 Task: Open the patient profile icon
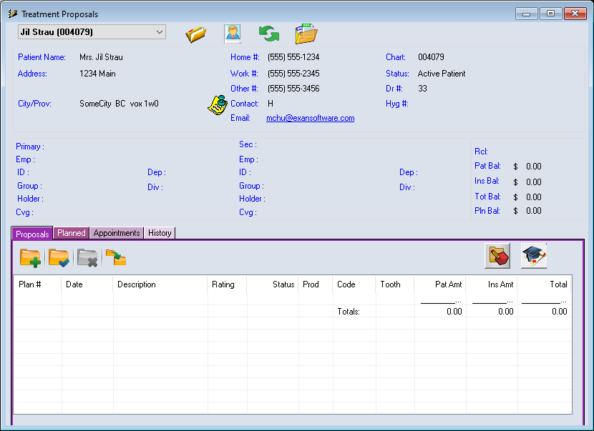point(233,34)
